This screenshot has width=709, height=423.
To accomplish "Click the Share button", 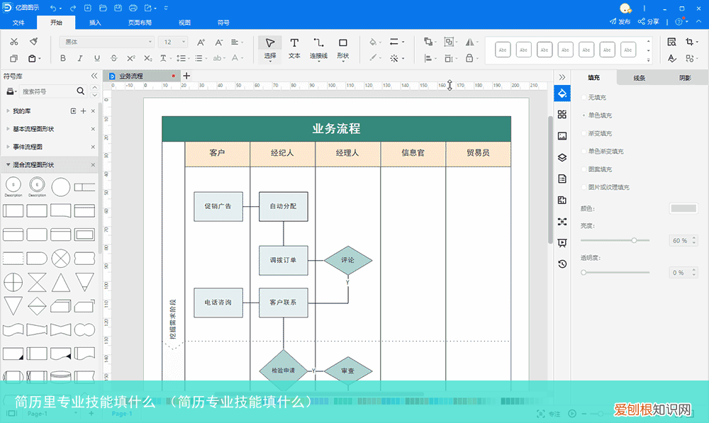I will pyautogui.click(x=649, y=22).
